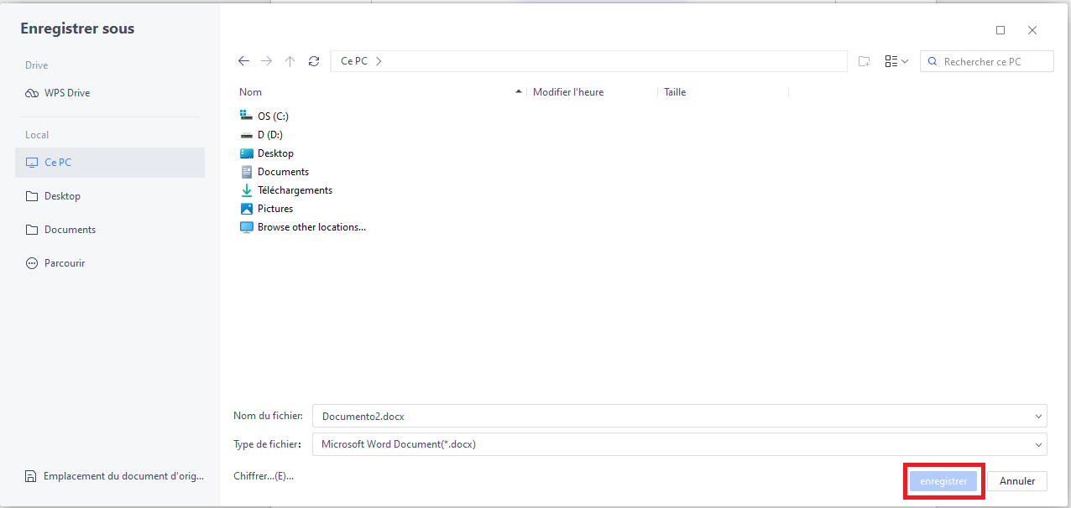This screenshot has height=508, width=1071.
Task: Click the Chiffrer...(E)... link
Action: 264,476
